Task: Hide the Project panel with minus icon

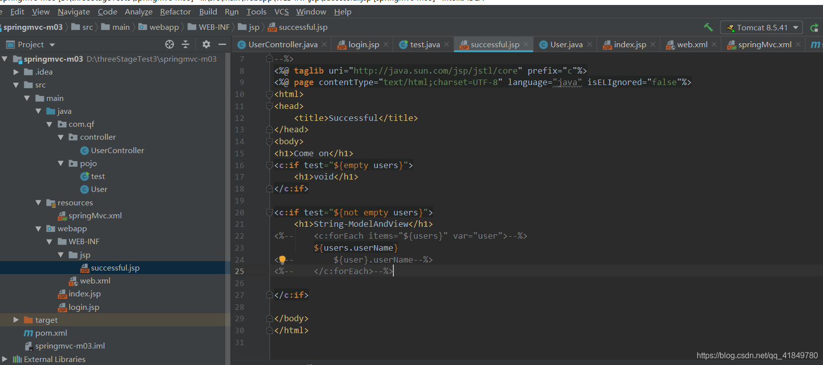Action: 222,44
